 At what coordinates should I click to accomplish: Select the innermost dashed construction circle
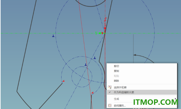tap(82, 77)
